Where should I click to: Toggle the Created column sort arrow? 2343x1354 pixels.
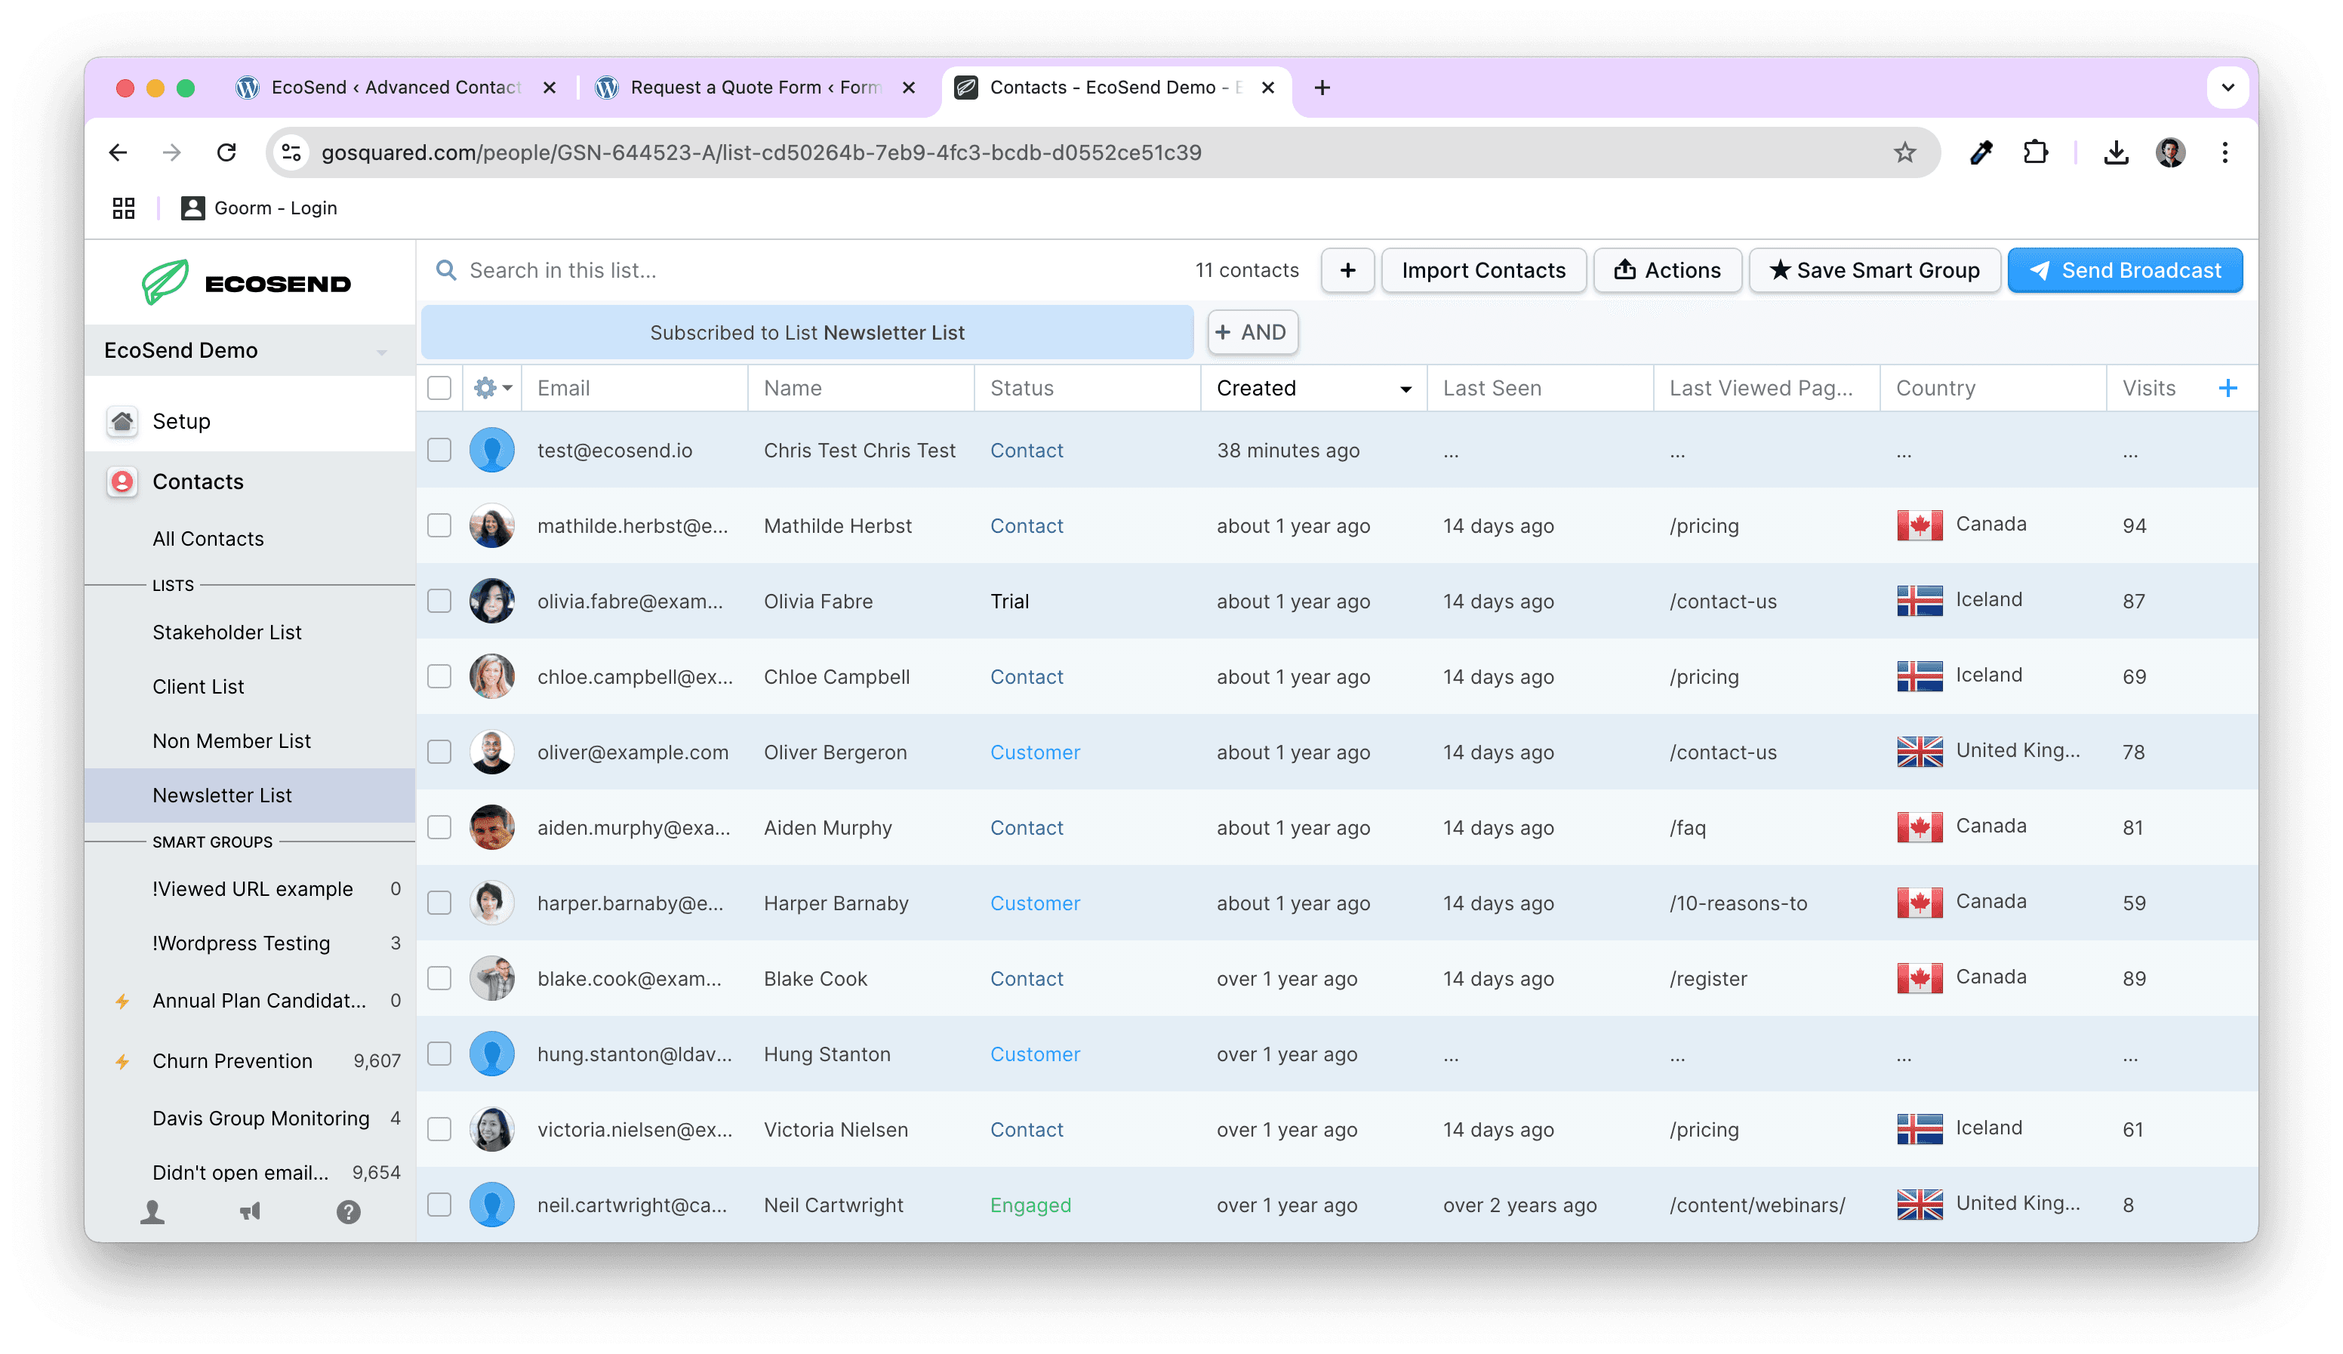[x=1405, y=389]
